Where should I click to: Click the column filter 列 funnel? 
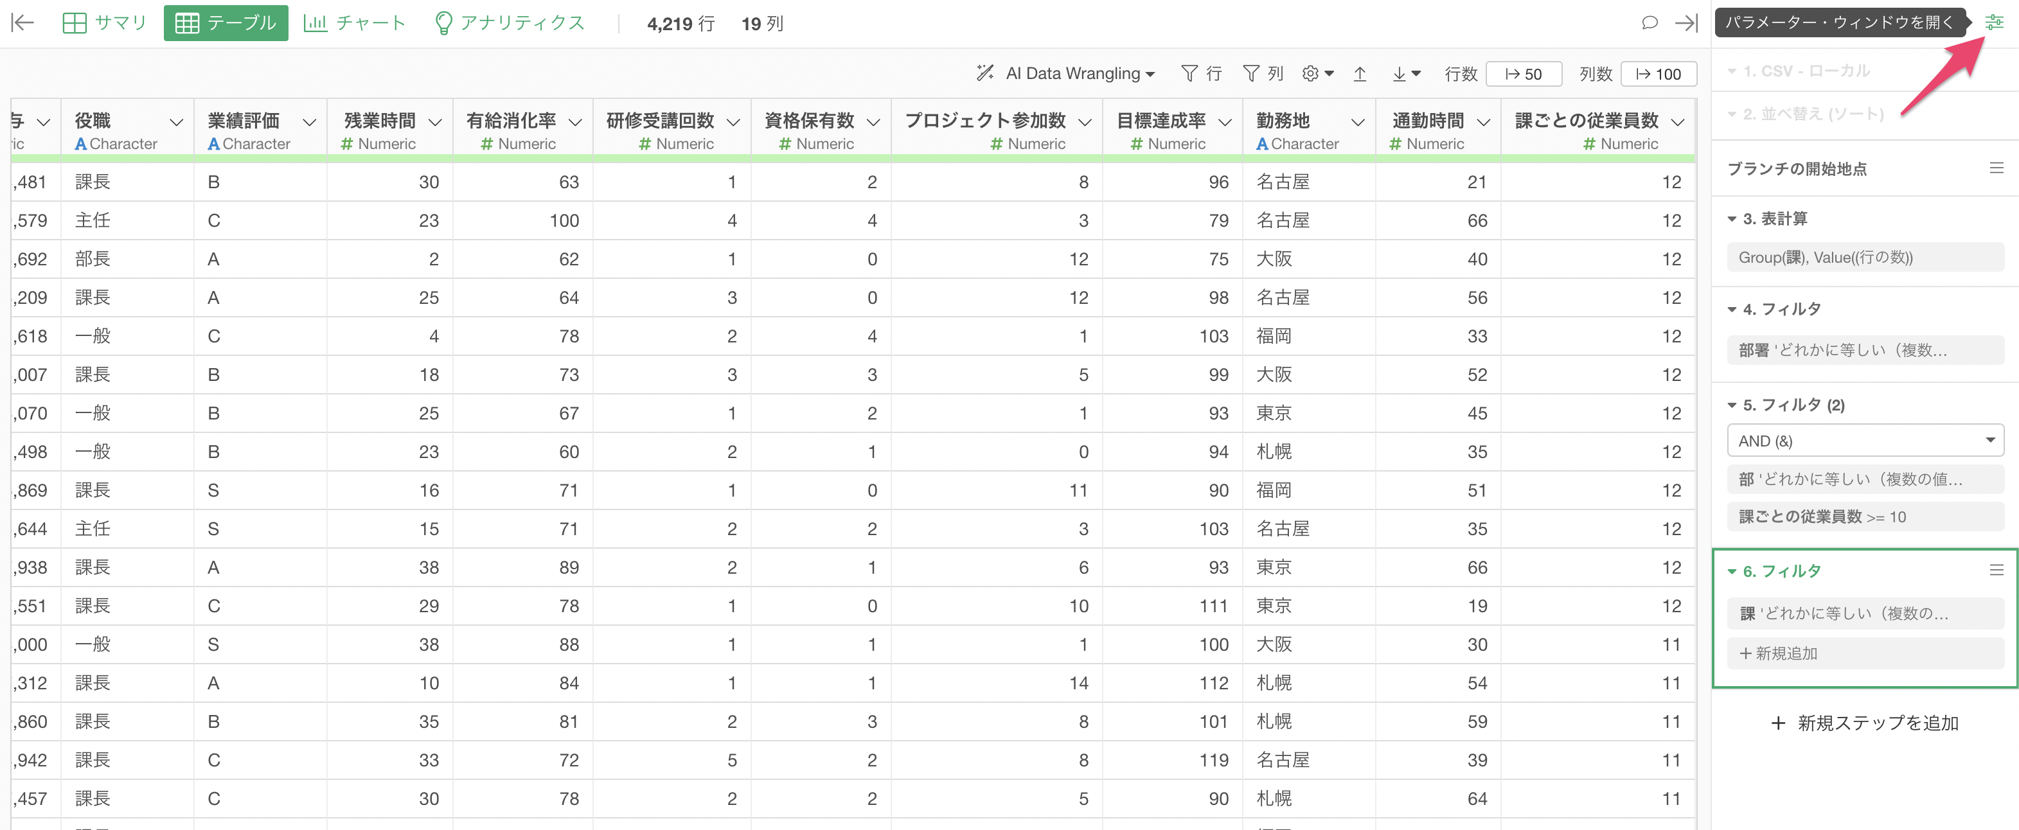(1263, 74)
